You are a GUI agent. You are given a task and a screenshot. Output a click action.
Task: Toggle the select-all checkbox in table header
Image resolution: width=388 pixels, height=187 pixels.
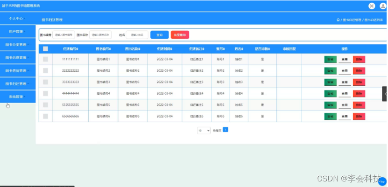(46, 49)
